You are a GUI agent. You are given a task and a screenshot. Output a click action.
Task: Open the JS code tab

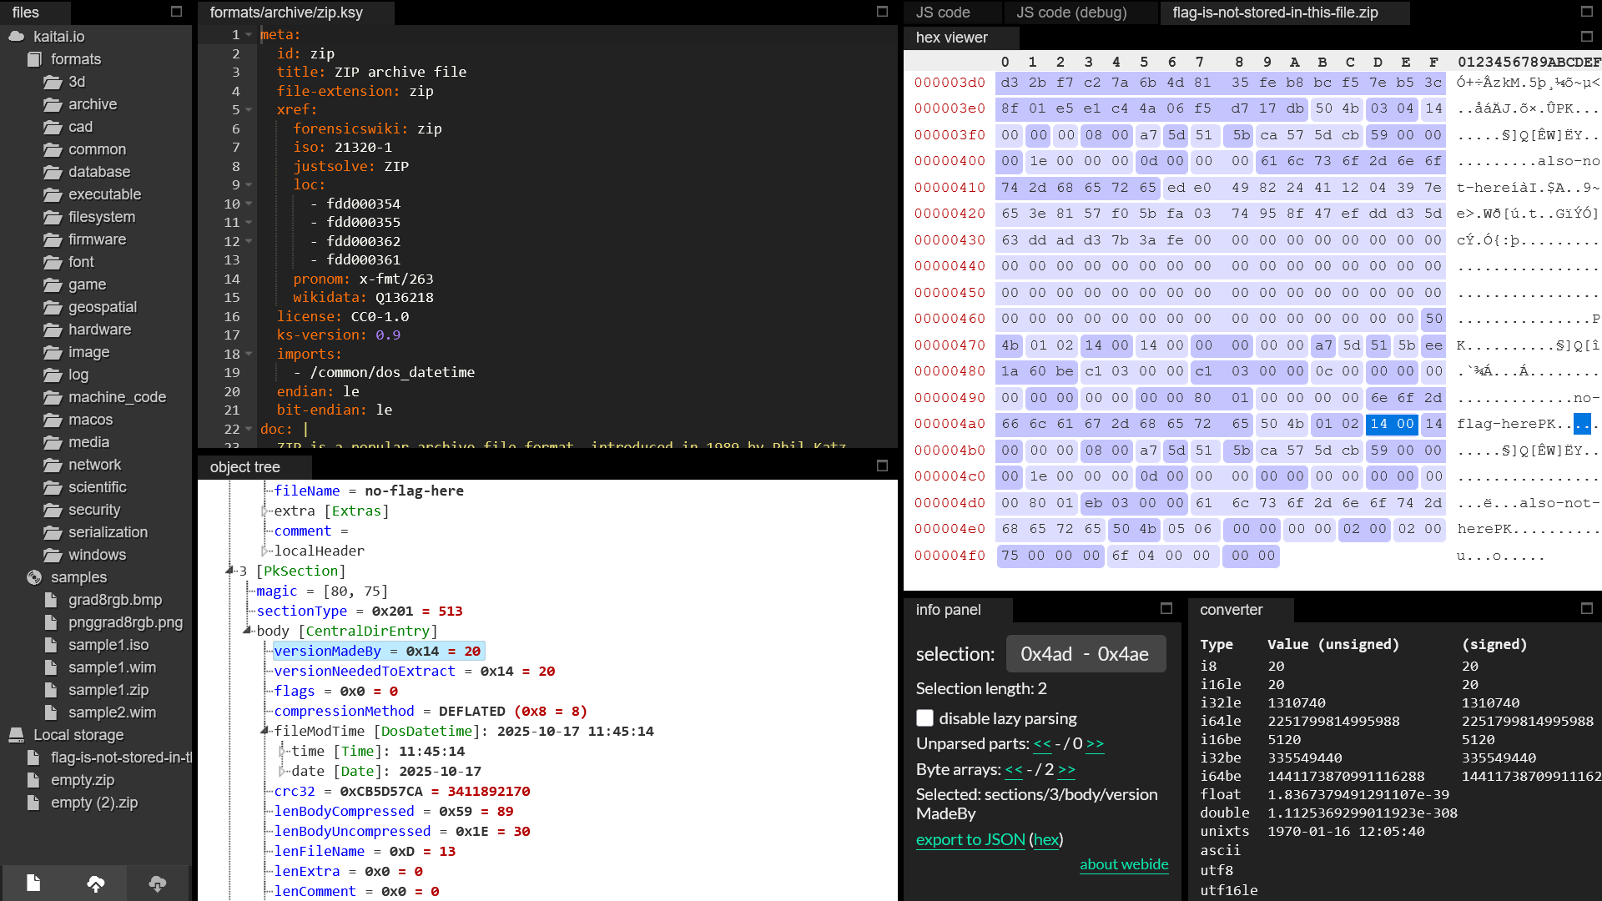943,13
